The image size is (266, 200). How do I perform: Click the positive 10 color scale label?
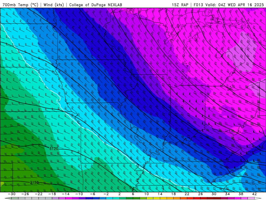(x=147, y=194)
